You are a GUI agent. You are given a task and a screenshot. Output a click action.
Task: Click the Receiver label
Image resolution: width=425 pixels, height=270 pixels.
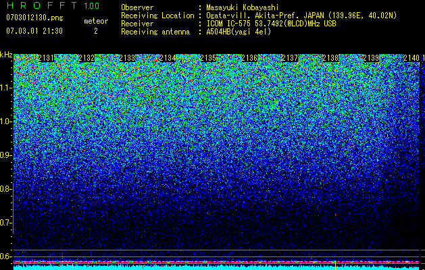137,24
